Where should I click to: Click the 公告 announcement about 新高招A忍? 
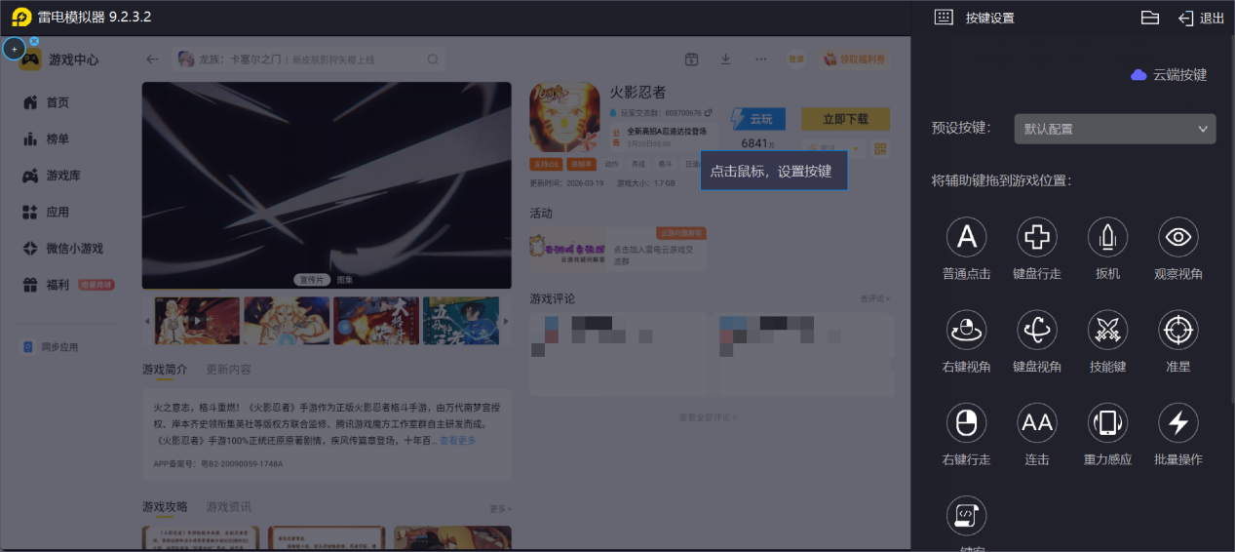[x=664, y=136]
